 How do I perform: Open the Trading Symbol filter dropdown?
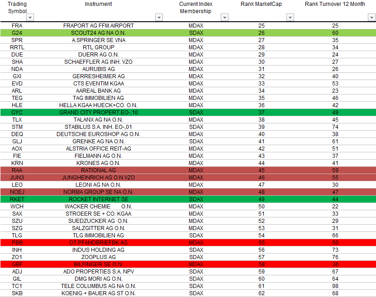point(30,18)
